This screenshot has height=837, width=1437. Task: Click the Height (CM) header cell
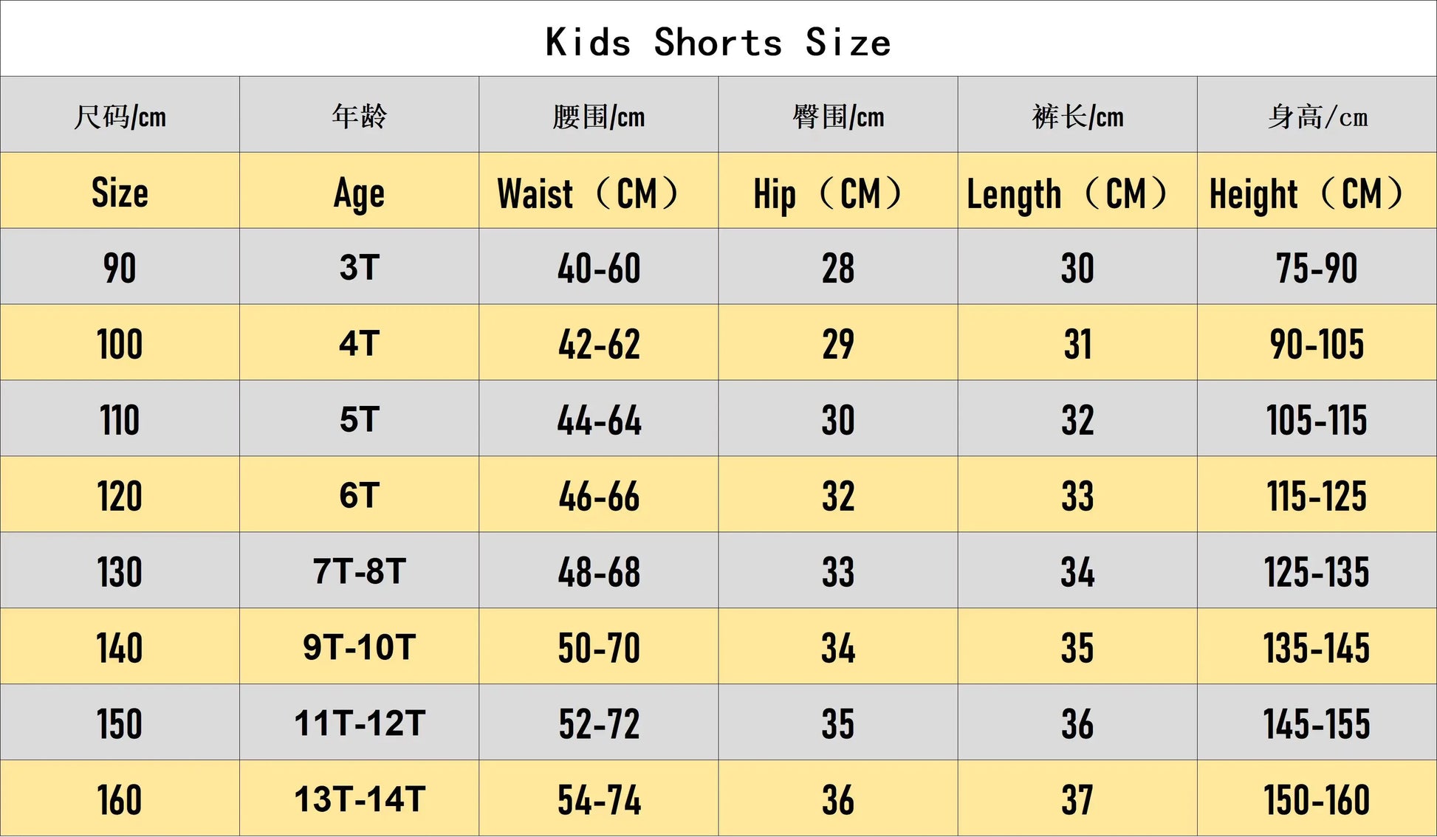coord(1317,190)
